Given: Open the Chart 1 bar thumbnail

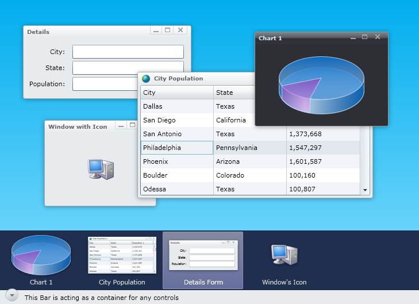Looking at the screenshot, I should pyautogui.click(x=41, y=260).
